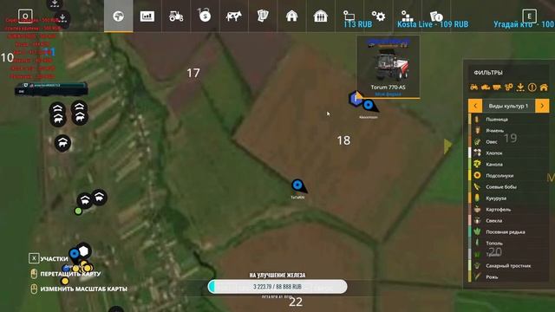Toggle the vehicles filter tractor icon
The width and height of the screenshot is (555, 312).
(474, 87)
